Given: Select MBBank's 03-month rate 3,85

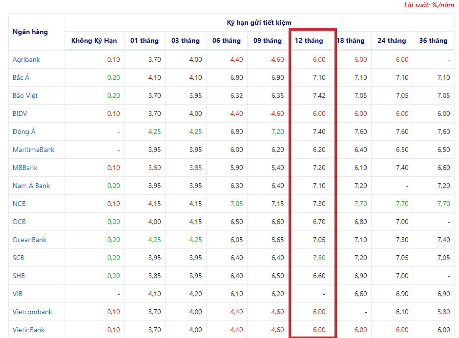Looking at the screenshot, I should 195,168.
